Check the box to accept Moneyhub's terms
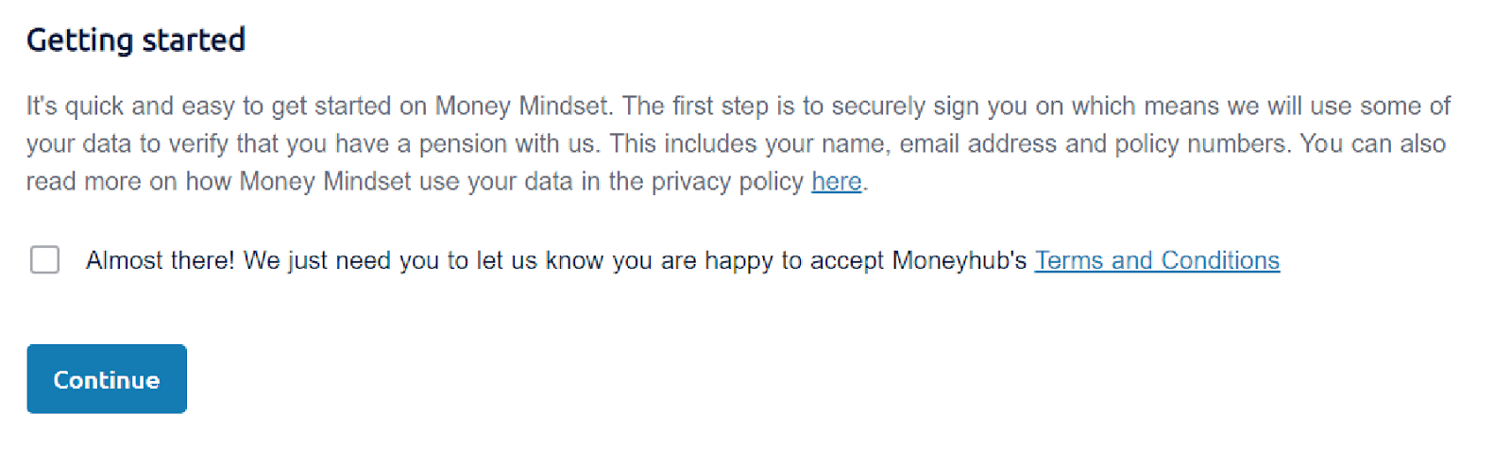This screenshot has height=464, width=1511. point(44,259)
